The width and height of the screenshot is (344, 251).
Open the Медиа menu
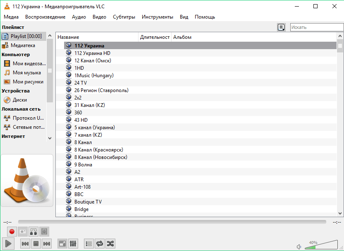pos(11,17)
